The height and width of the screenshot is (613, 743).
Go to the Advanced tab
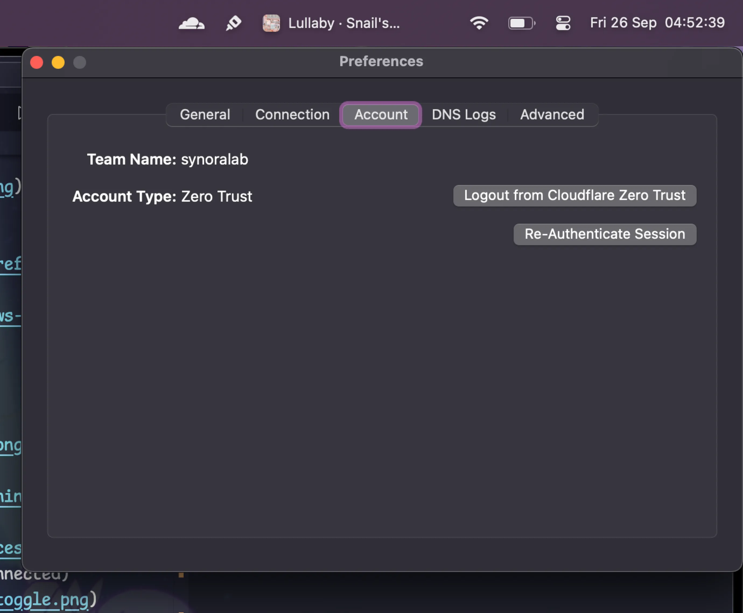click(552, 115)
